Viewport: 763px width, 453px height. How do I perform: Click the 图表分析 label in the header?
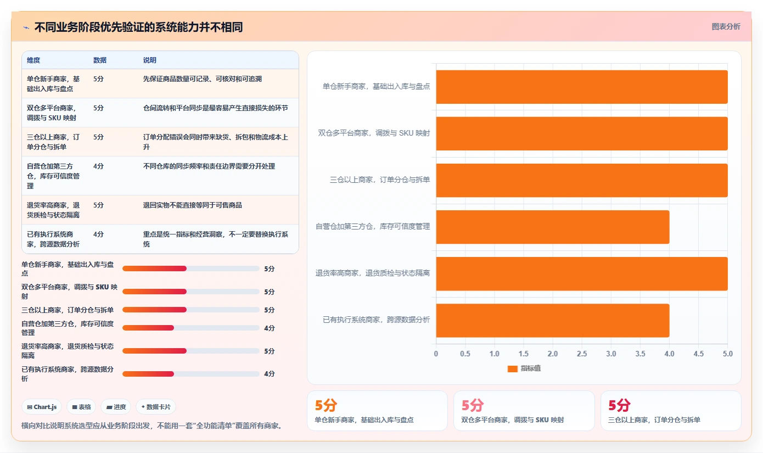click(x=726, y=26)
